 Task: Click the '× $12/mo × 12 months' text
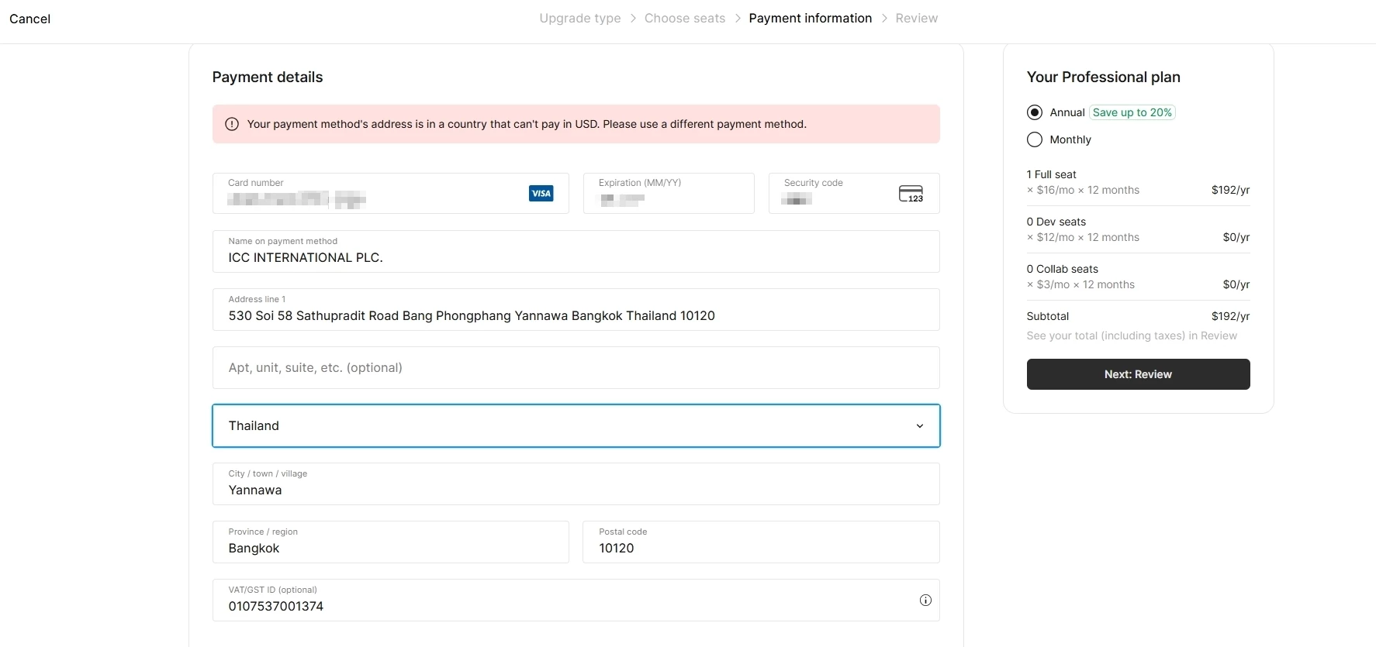(1084, 237)
